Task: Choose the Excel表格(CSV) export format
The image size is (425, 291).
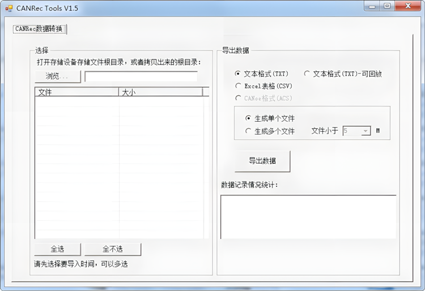Action: point(238,86)
